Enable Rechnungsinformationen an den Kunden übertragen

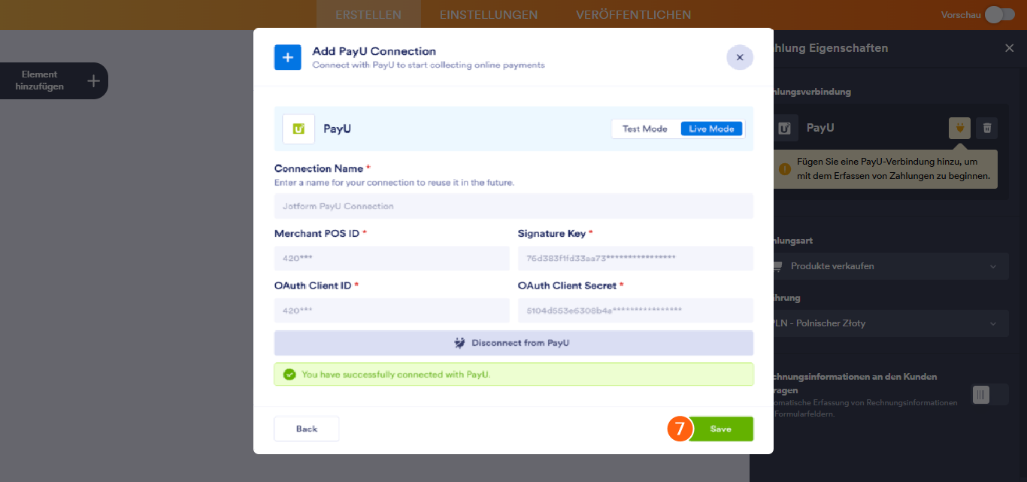pos(980,394)
